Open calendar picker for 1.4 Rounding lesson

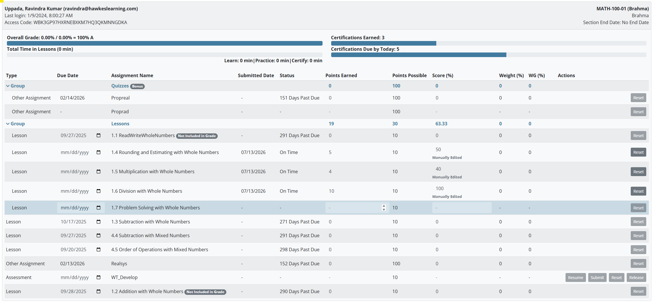(x=99, y=152)
